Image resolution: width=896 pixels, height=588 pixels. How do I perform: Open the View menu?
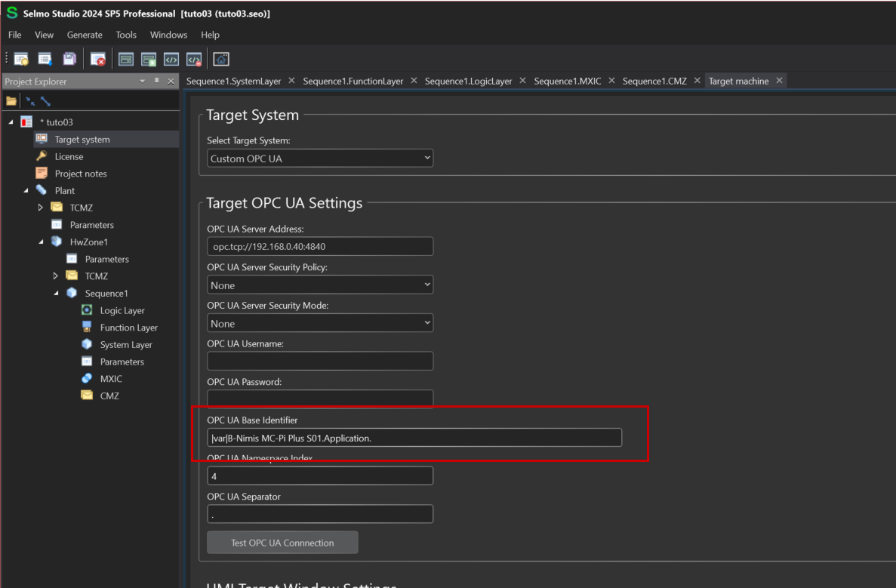point(44,35)
